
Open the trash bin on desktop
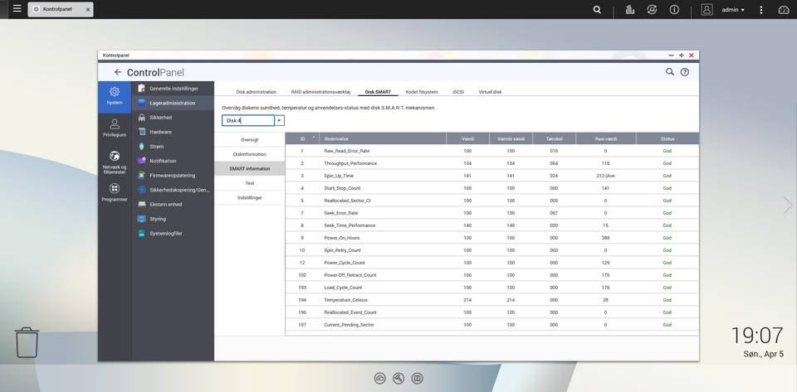point(27,343)
